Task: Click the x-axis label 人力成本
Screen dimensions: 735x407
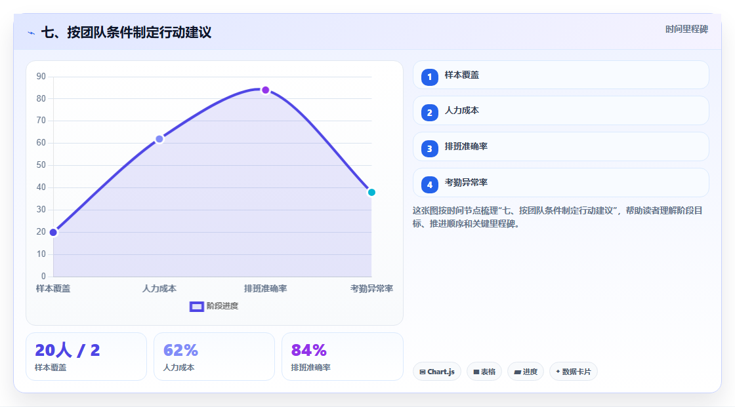Action: click(x=159, y=288)
